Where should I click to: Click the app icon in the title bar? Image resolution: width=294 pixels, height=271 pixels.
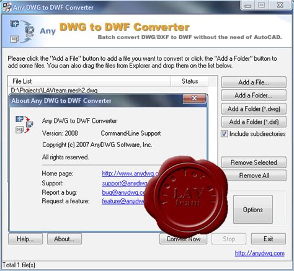[7, 7]
